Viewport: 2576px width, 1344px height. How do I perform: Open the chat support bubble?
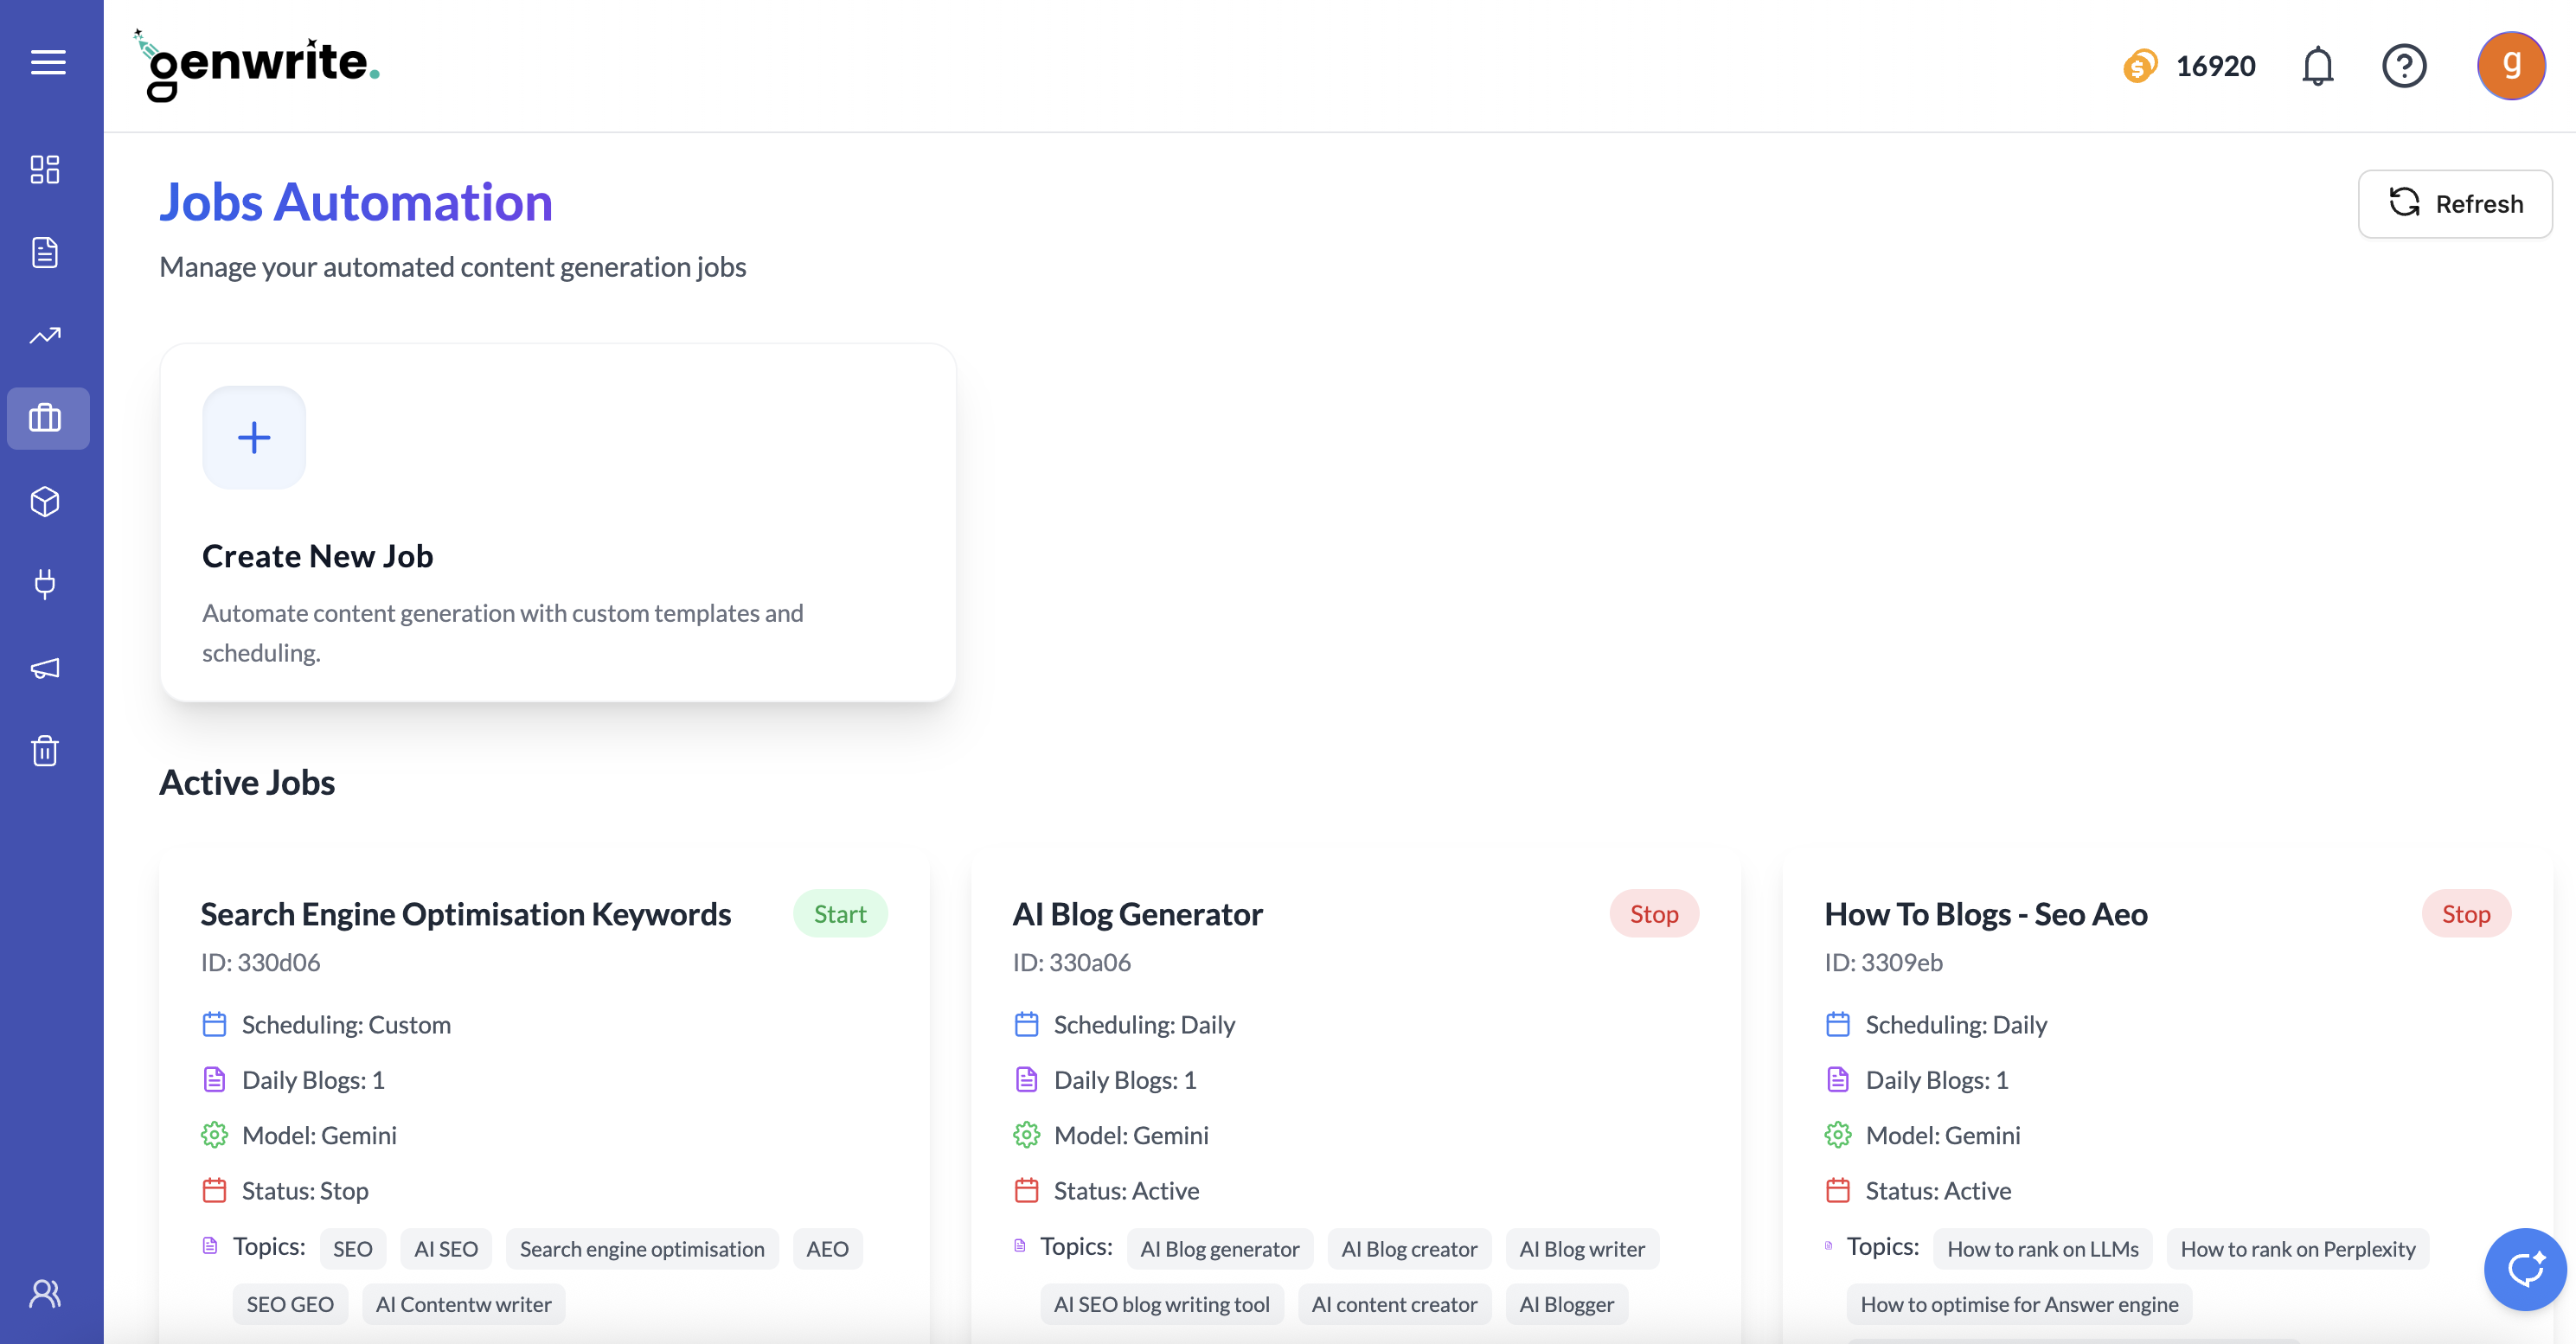tap(2524, 1269)
